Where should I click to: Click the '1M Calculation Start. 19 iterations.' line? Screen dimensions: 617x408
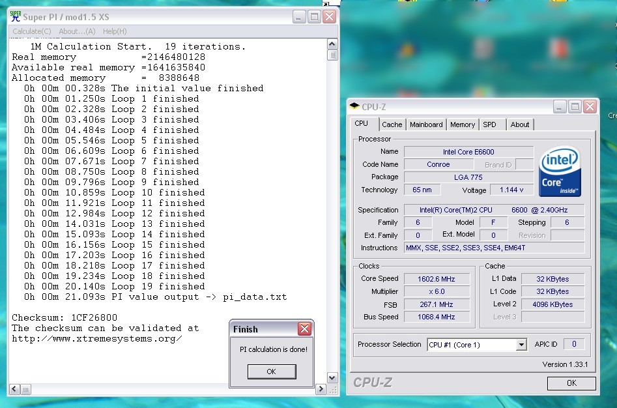click(x=137, y=46)
